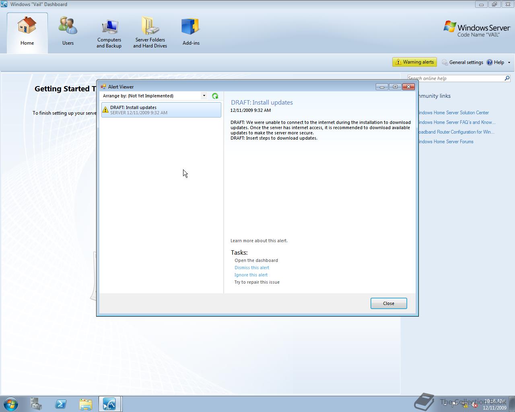The height and width of the screenshot is (412, 515).
Task: Click the Alert Viewer title icon
Action: (103, 87)
